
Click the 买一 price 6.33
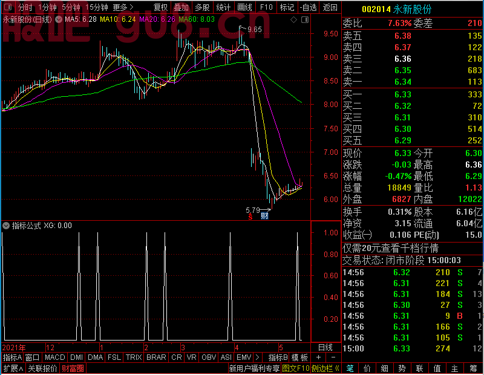403,94
